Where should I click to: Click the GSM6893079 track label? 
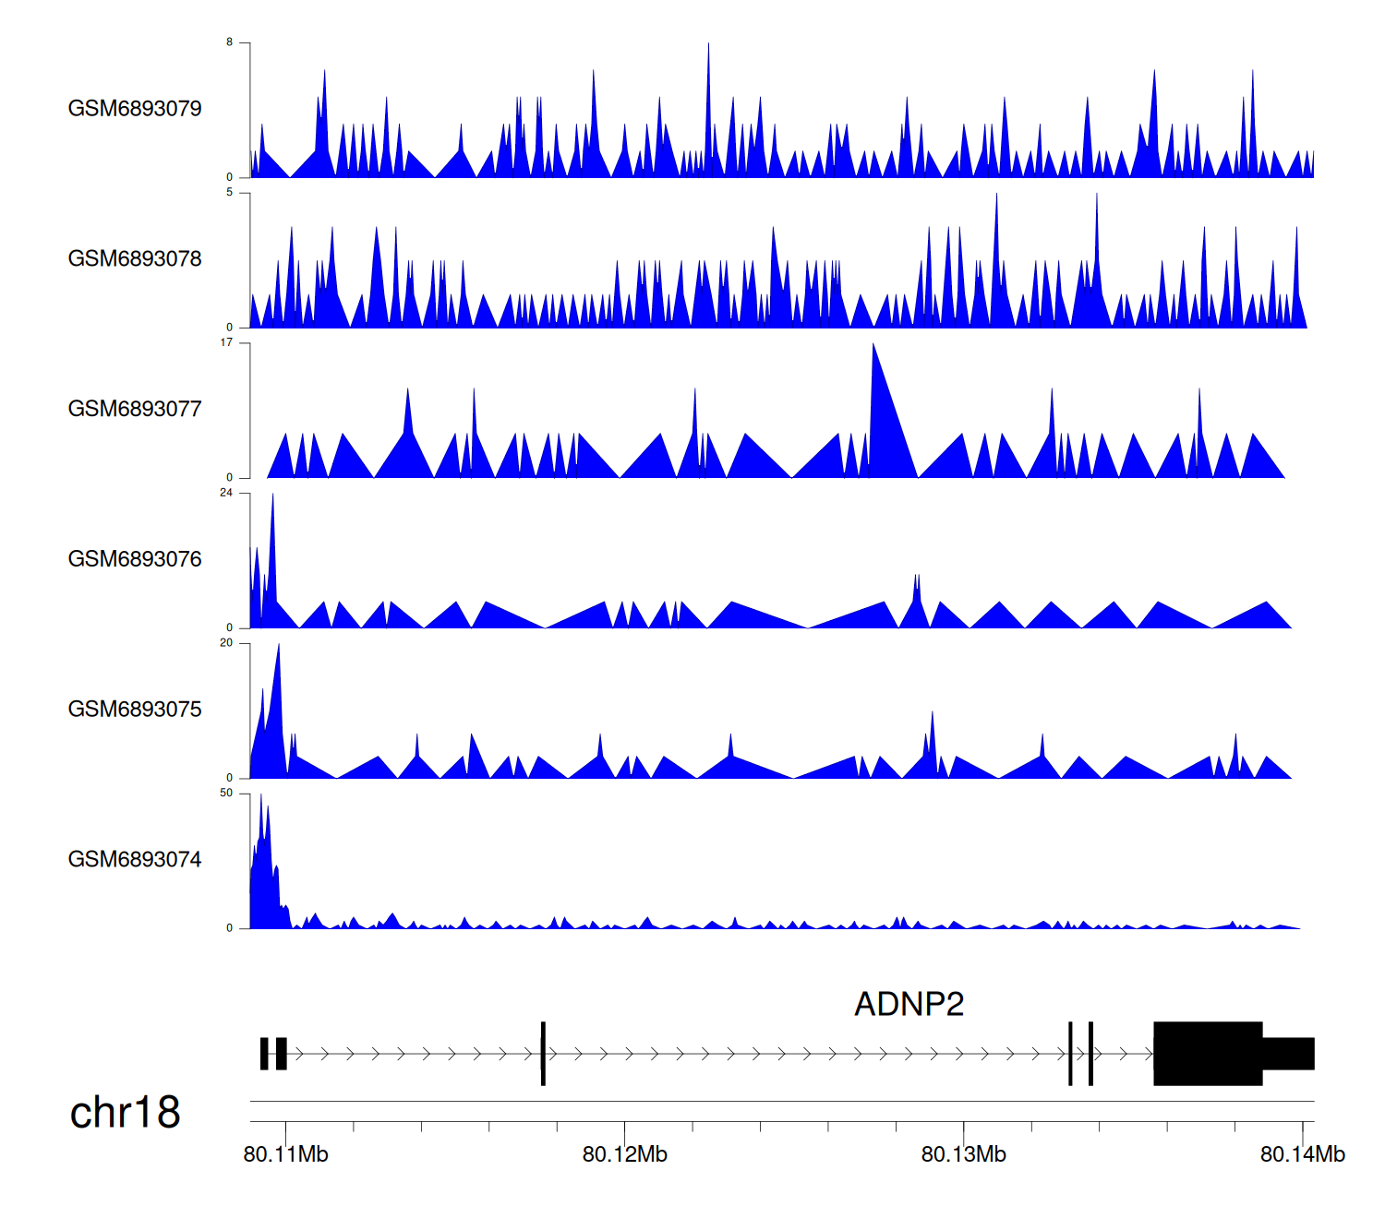[x=135, y=109]
